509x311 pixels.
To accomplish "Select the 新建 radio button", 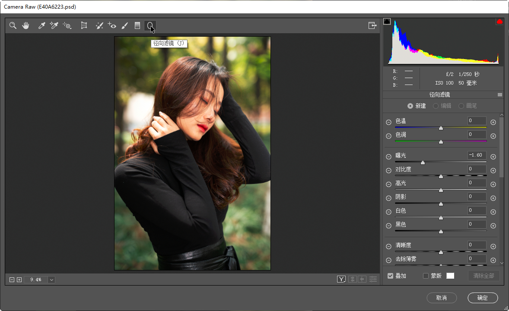I will tap(410, 106).
